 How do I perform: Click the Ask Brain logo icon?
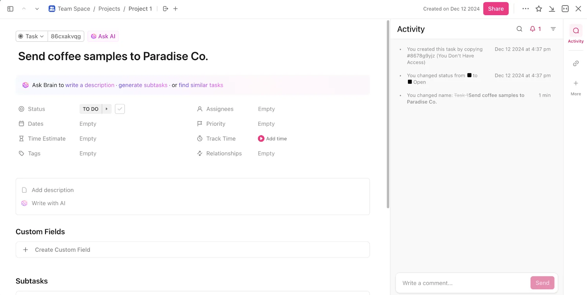[x=26, y=85]
